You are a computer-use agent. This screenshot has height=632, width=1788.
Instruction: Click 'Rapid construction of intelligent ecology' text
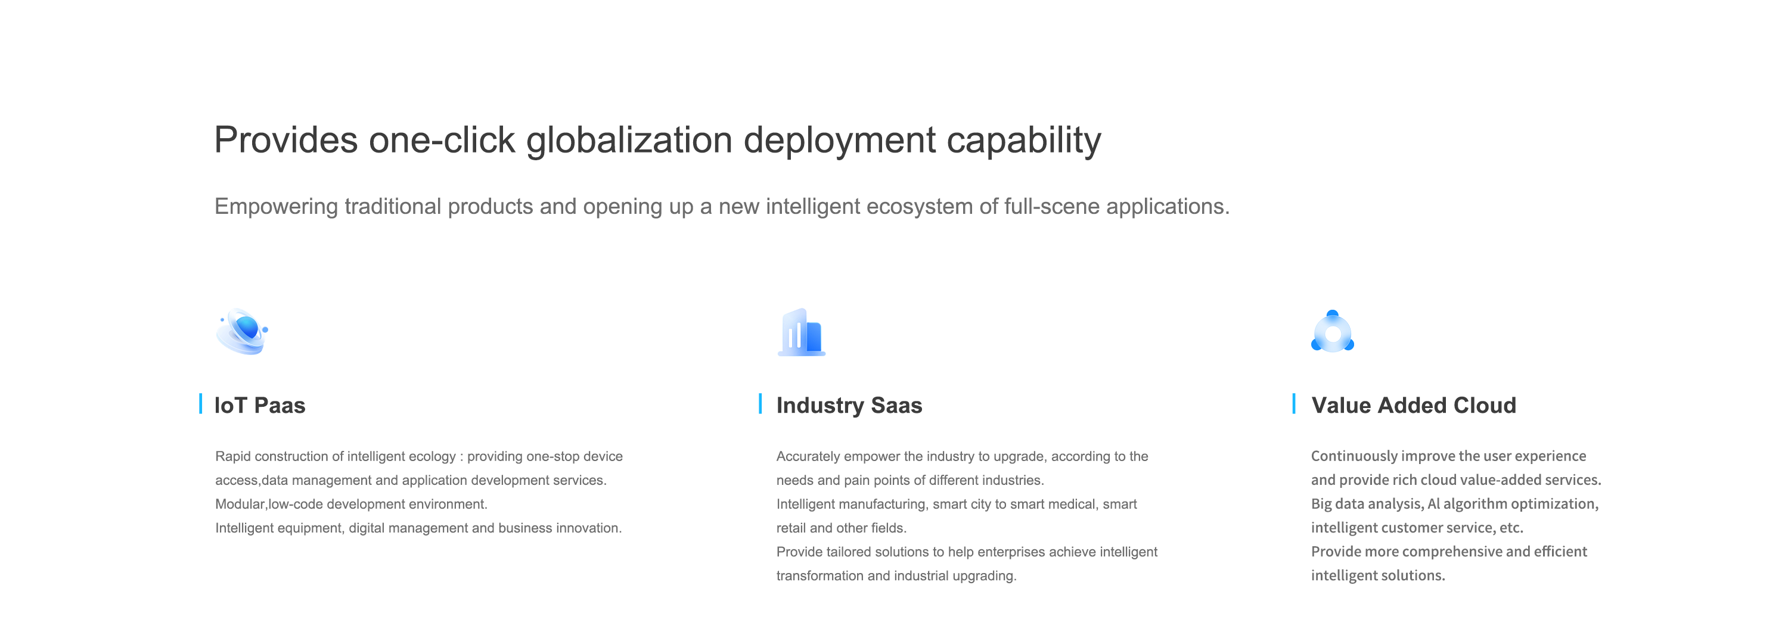(x=418, y=456)
